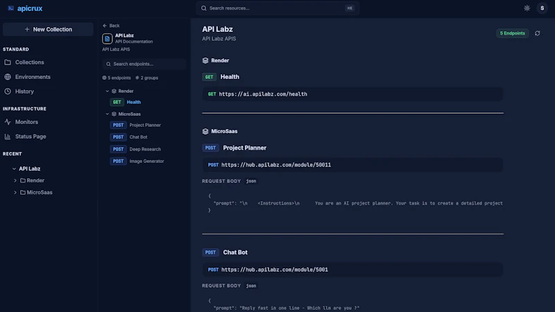
Task: Click the Render folder icon under Recent
Action: (x=23, y=180)
